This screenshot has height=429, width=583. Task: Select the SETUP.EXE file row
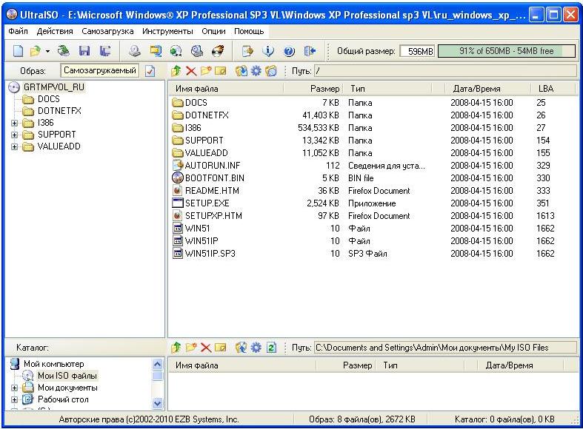pos(372,203)
